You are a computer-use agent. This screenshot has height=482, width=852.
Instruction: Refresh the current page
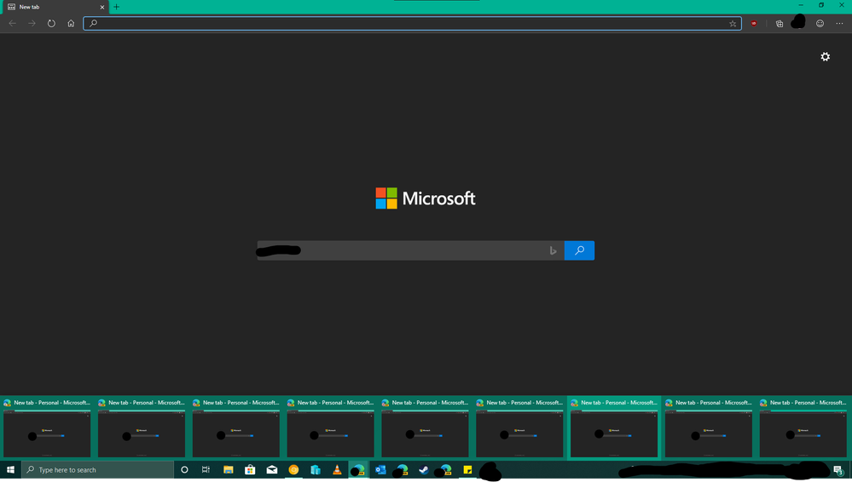[x=51, y=23]
